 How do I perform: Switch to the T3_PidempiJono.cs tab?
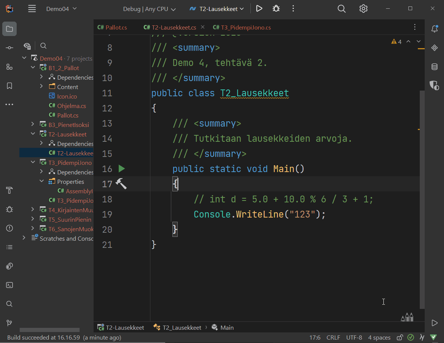(x=242, y=27)
